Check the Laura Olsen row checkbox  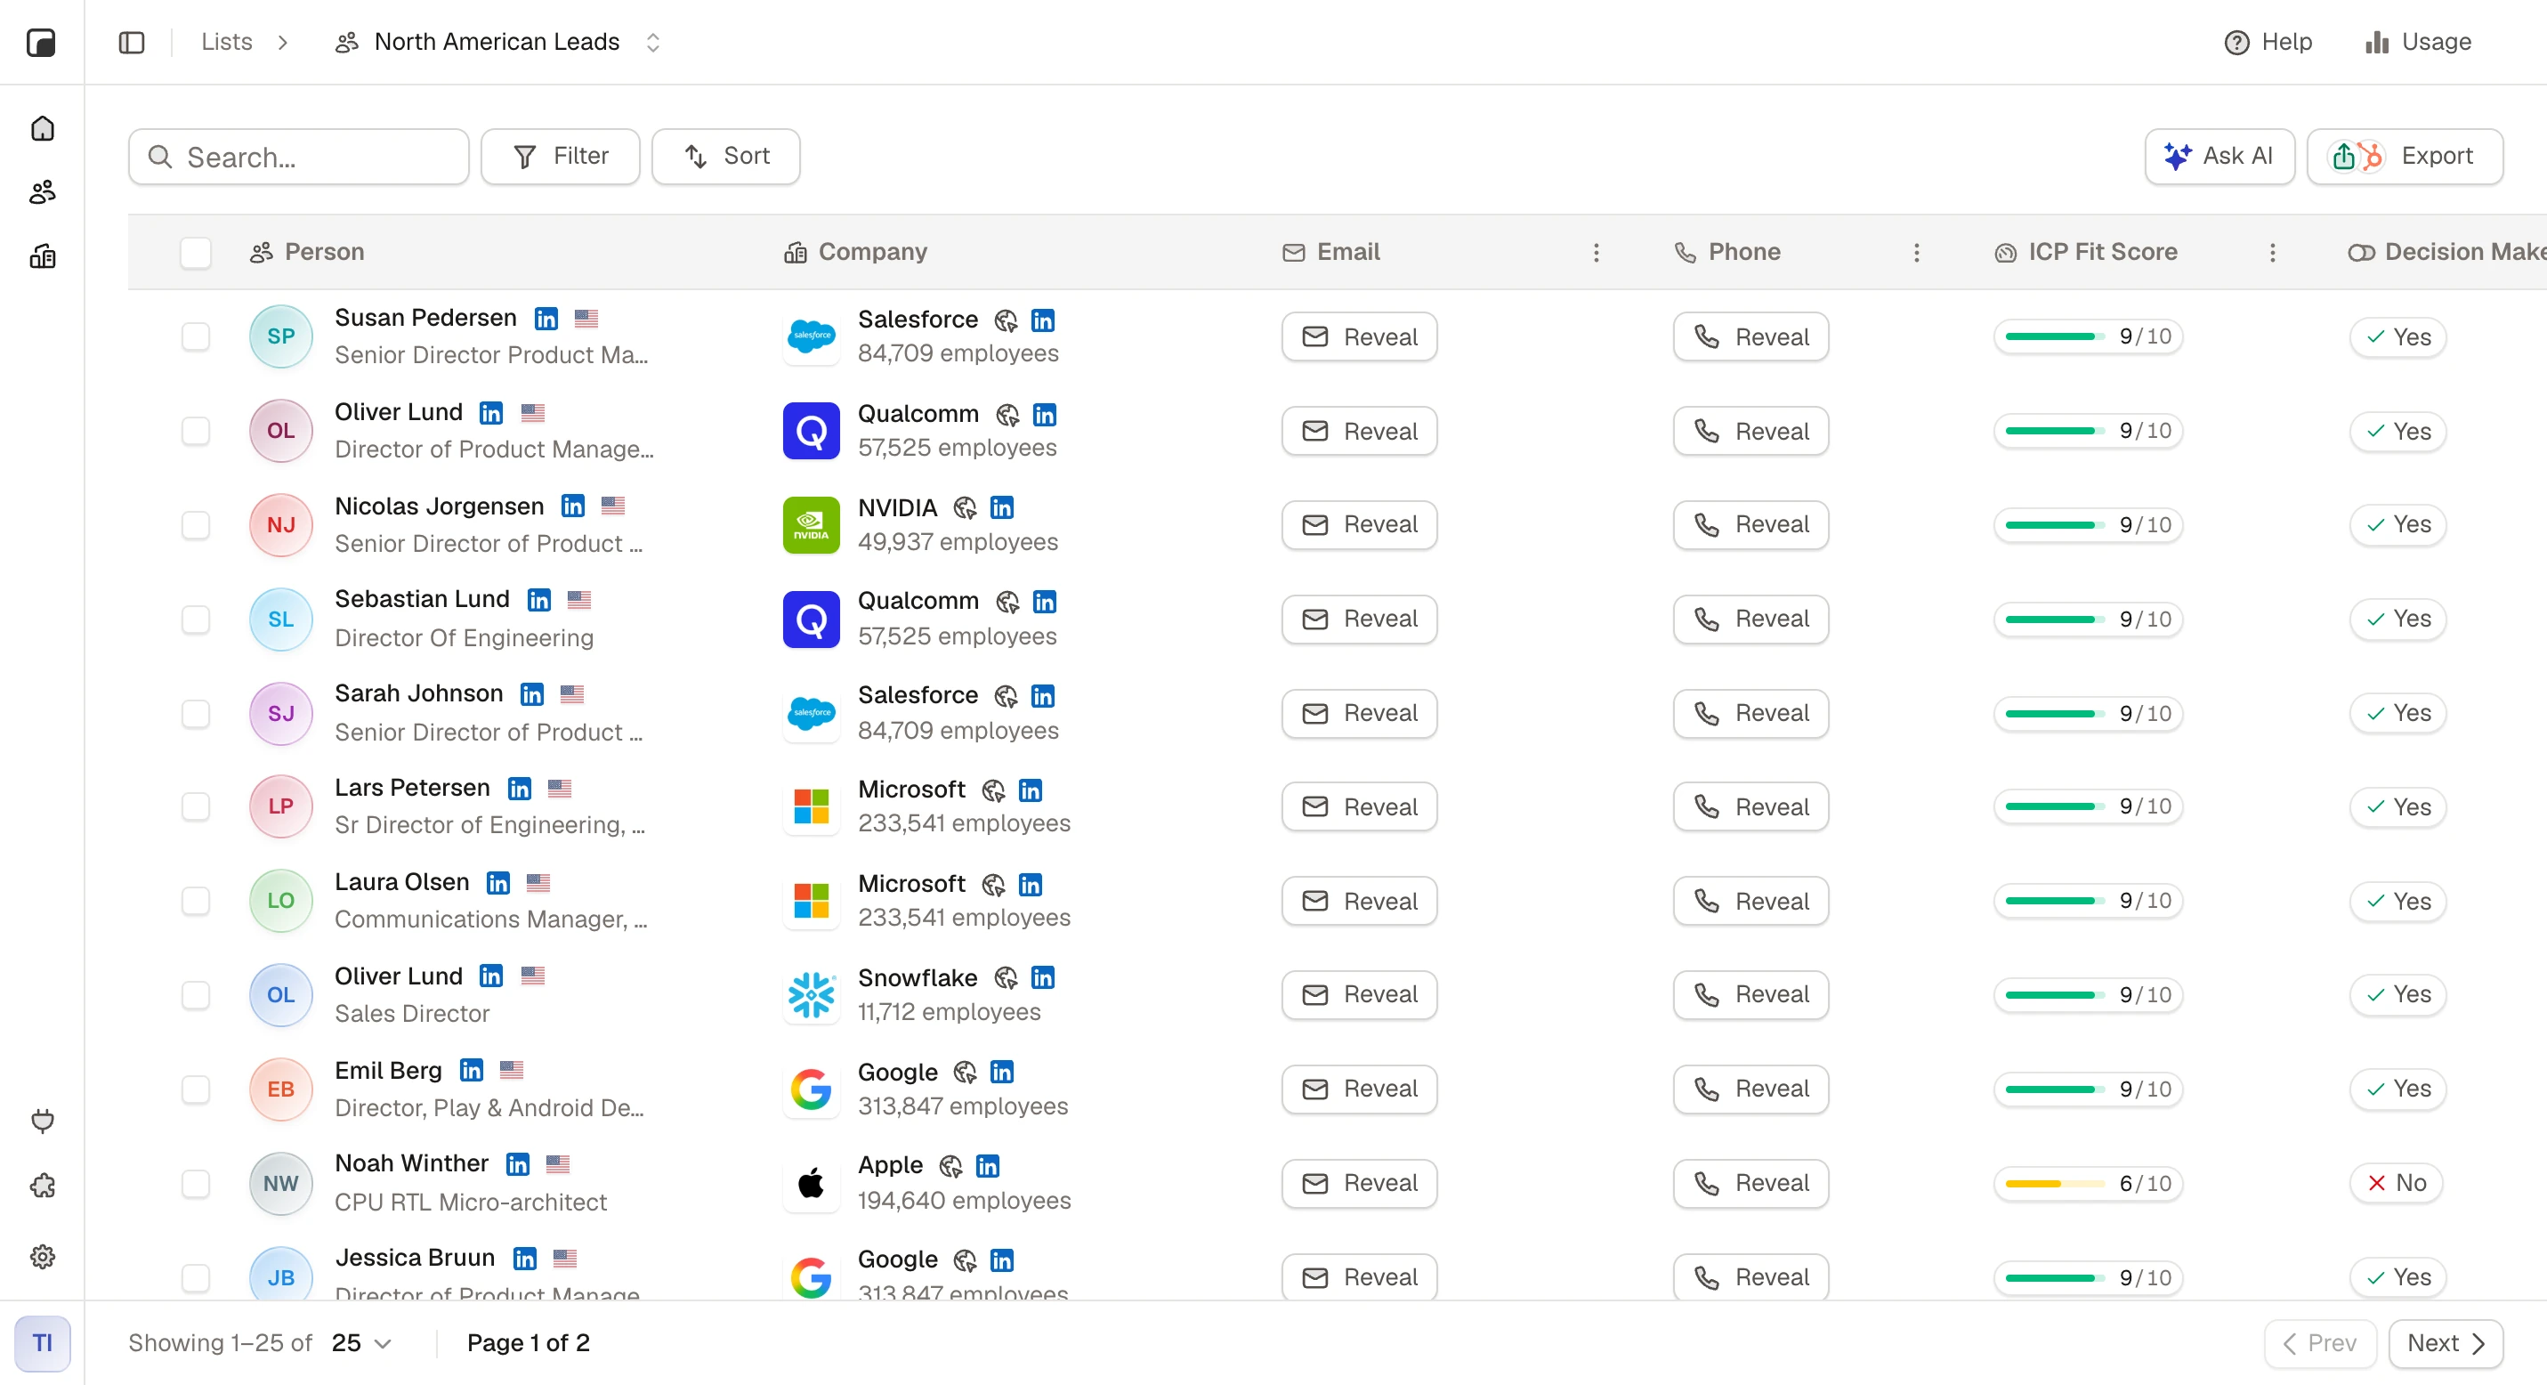(196, 901)
